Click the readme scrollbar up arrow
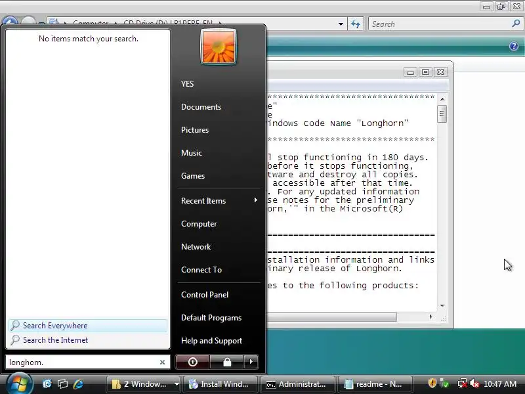The image size is (525, 394). coord(442,99)
